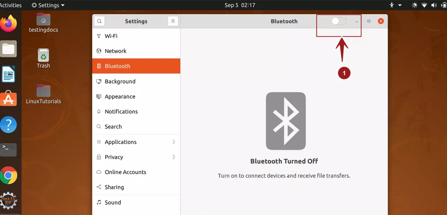Click the Wi-Fi icon in the top bar
This screenshot has height=215, width=447.
click(x=424, y=5)
